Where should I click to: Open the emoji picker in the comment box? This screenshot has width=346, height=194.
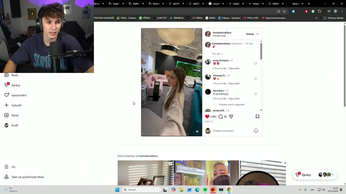[x=256, y=131]
